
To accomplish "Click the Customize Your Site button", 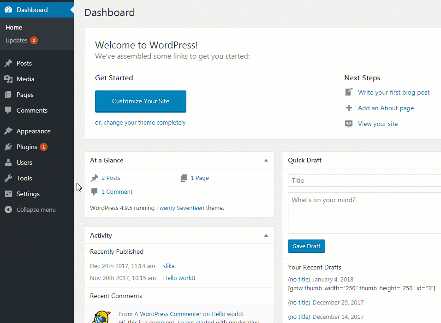I will pos(140,101).
